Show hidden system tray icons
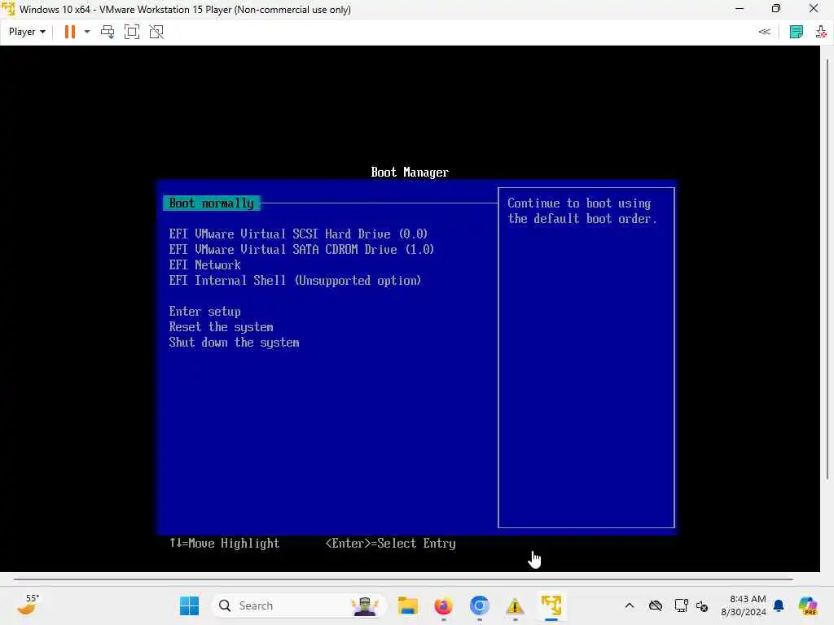The width and height of the screenshot is (834, 625). click(x=630, y=605)
